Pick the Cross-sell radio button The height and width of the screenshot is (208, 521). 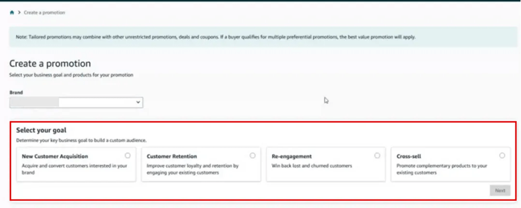point(502,156)
